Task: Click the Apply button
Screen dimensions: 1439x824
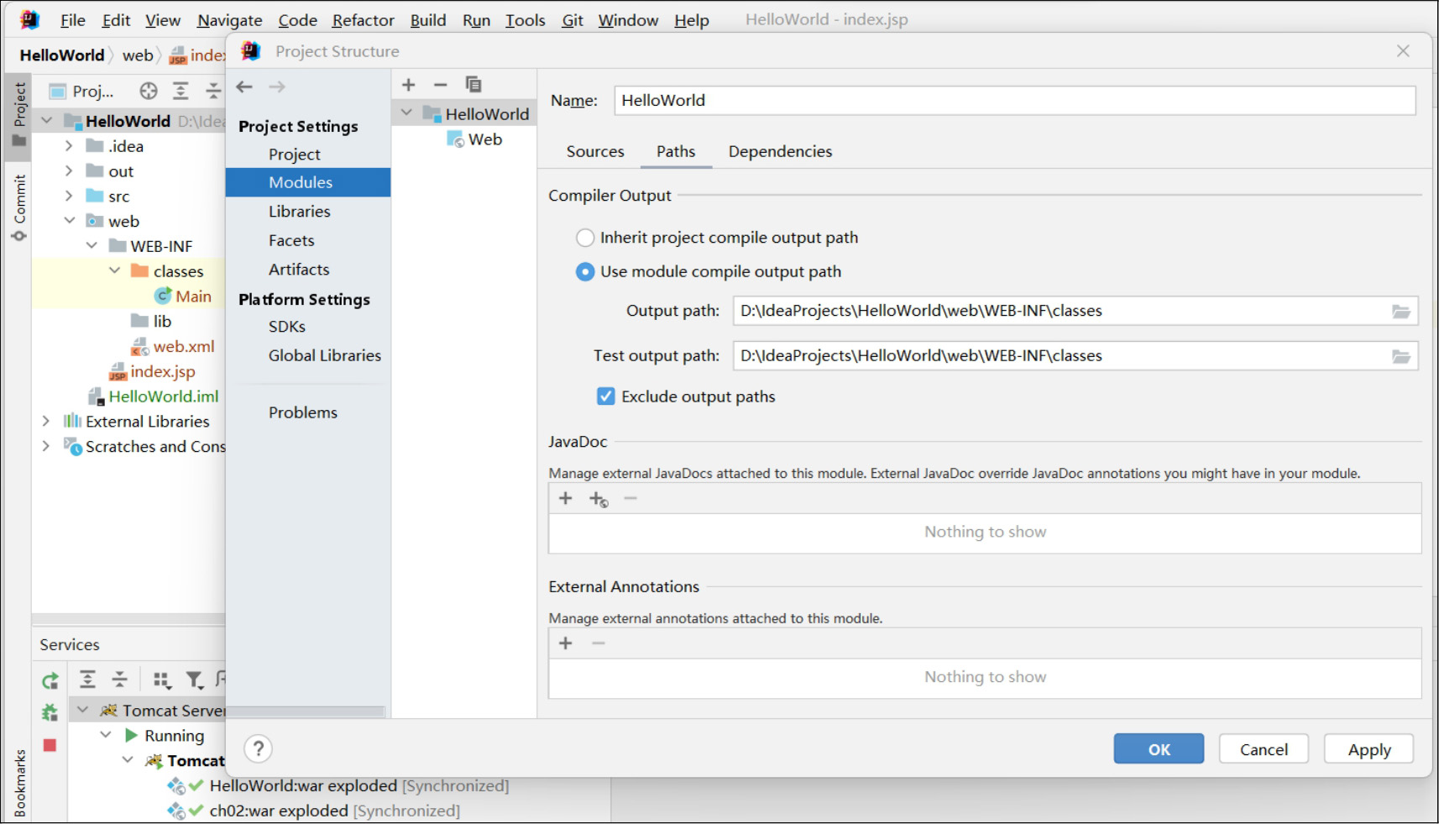Action: pos(1368,749)
